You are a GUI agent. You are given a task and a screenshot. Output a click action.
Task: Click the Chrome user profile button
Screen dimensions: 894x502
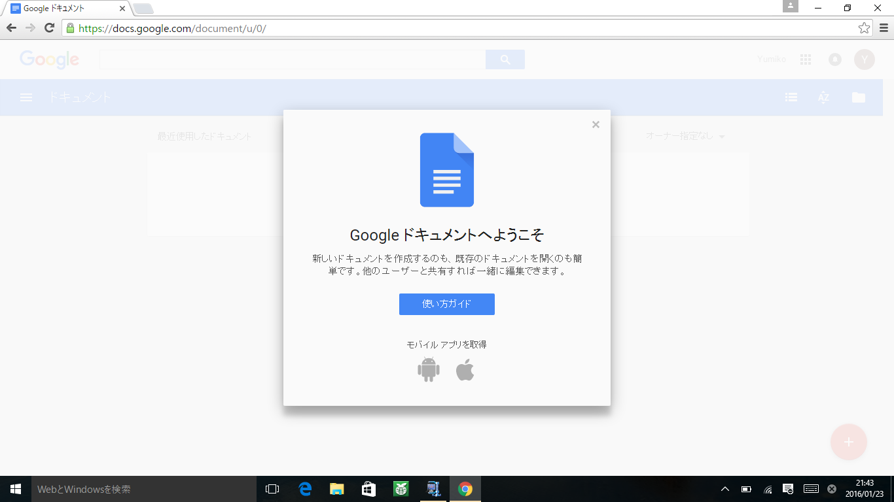pyautogui.click(x=791, y=6)
